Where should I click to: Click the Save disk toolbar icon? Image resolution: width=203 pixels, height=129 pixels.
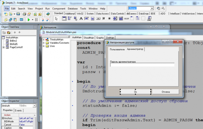pos(18,14)
